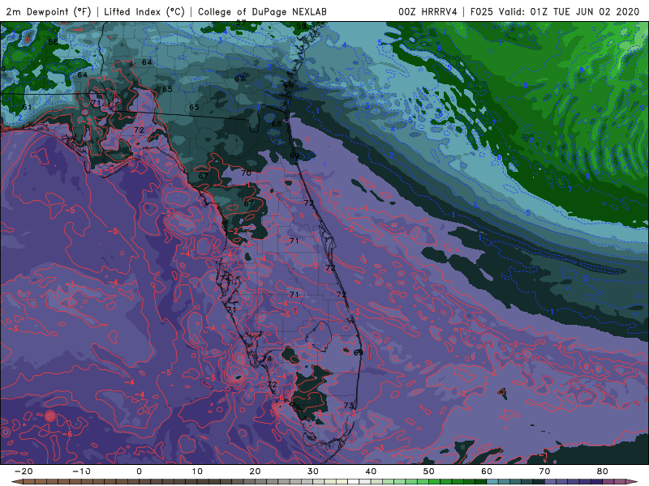
Task: Click the "00Z HRRRV4" model run label
Action: click(x=428, y=11)
